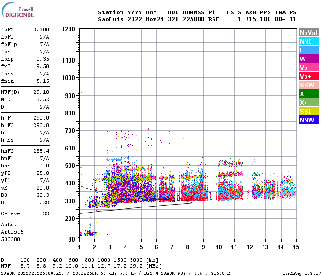
Task: Click the C-level value 33
Action: click(x=46, y=214)
